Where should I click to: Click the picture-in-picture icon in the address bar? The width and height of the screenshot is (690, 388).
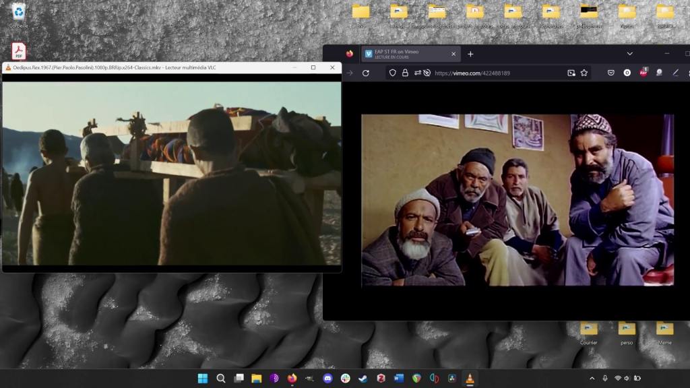coord(570,72)
